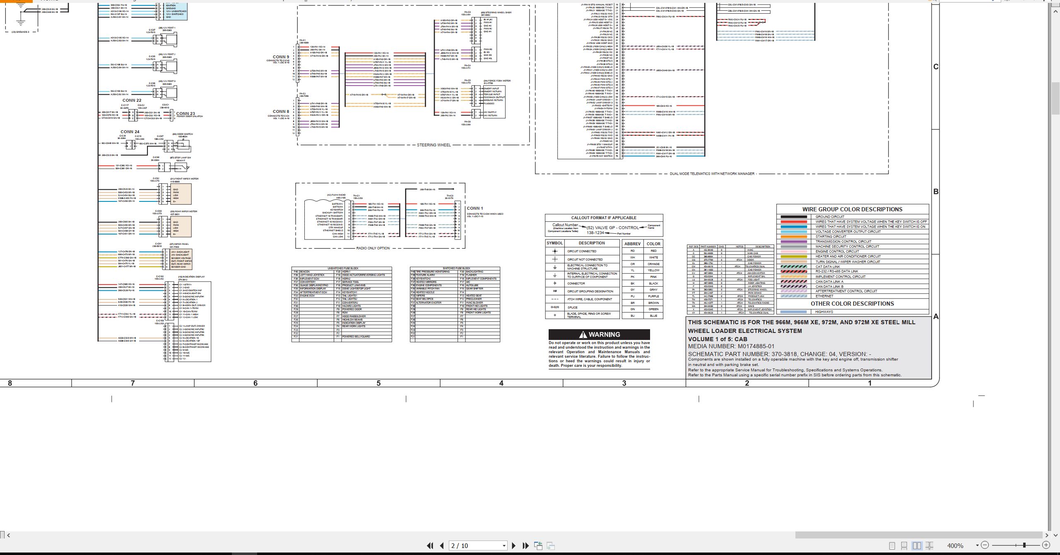The image size is (1060, 555).
Task: Click the OTHER COLOR DESCRIPTIONS heading
Action: tap(852, 304)
